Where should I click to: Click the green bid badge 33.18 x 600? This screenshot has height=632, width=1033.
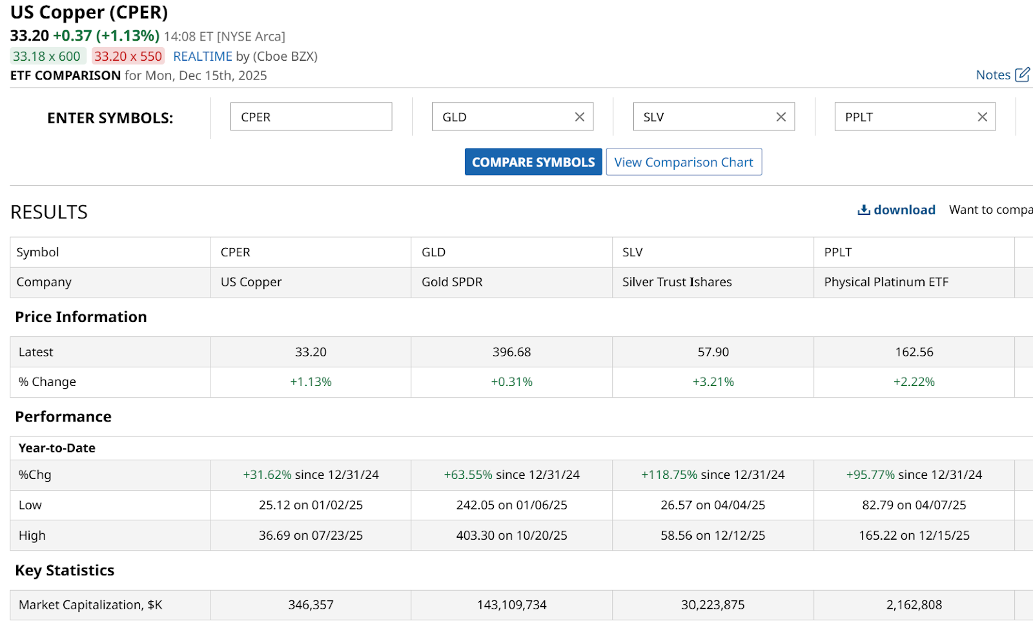tap(47, 56)
